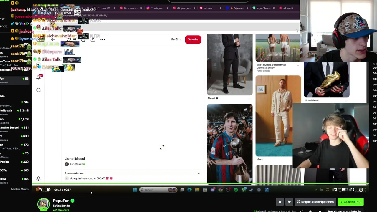Click the Pinterest URL address bar
This screenshot has height=212, width=377.
point(165,16)
